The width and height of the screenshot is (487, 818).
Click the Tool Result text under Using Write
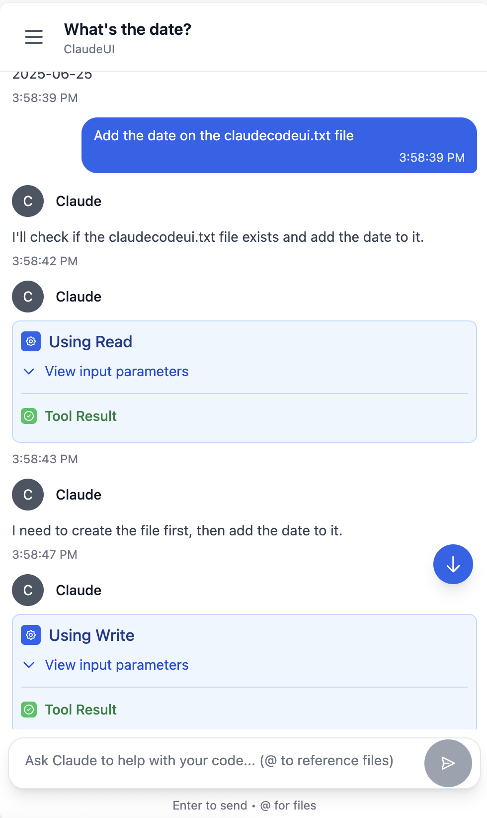[81, 710]
